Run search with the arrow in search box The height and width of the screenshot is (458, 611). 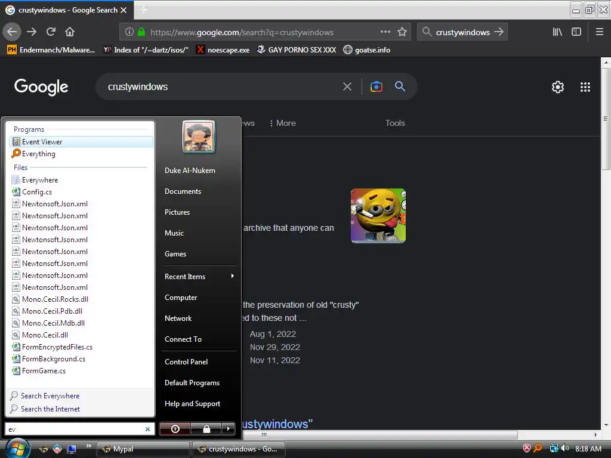click(499, 32)
